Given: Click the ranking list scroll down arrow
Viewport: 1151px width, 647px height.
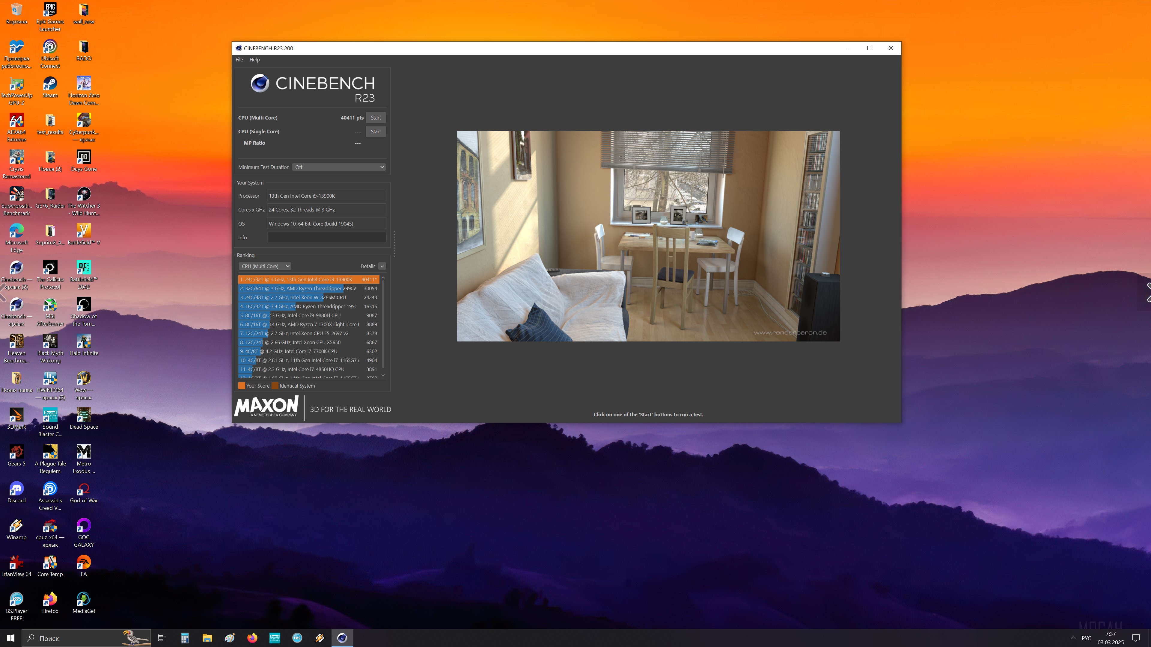Looking at the screenshot, I should (383, 376).
